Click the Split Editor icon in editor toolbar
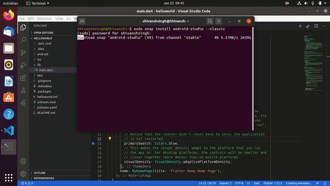 tap(316, 26)
